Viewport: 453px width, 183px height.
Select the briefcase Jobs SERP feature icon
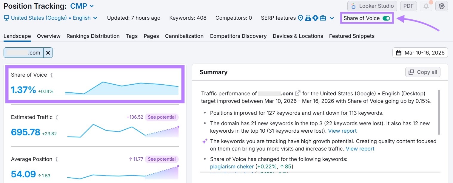(323, 18)
